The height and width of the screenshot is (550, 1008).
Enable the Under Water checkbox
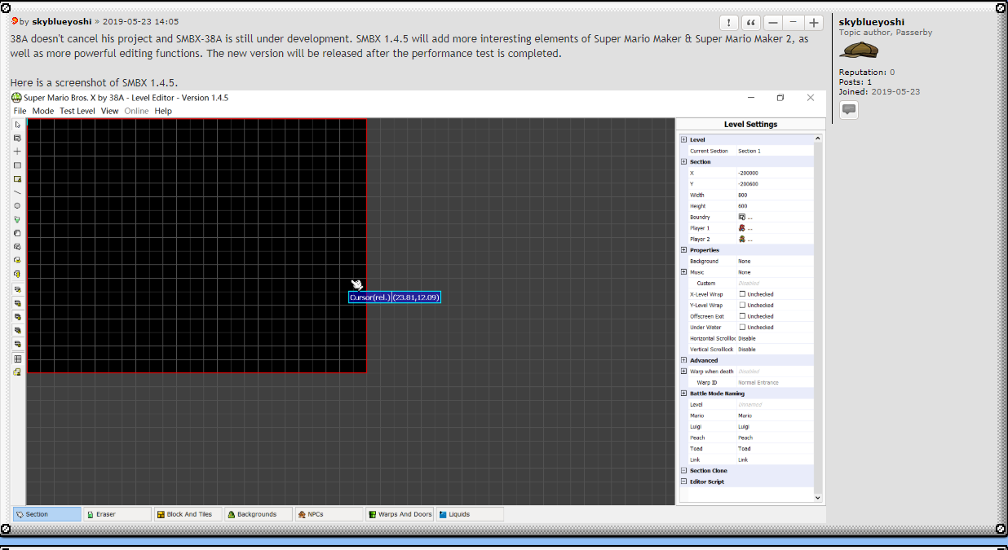[742, 328]
